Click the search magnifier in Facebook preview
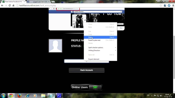This screenshot has width=175, height=98. tap(121, 12)
